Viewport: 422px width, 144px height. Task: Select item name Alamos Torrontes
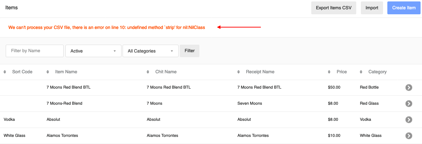click(62, 136)
